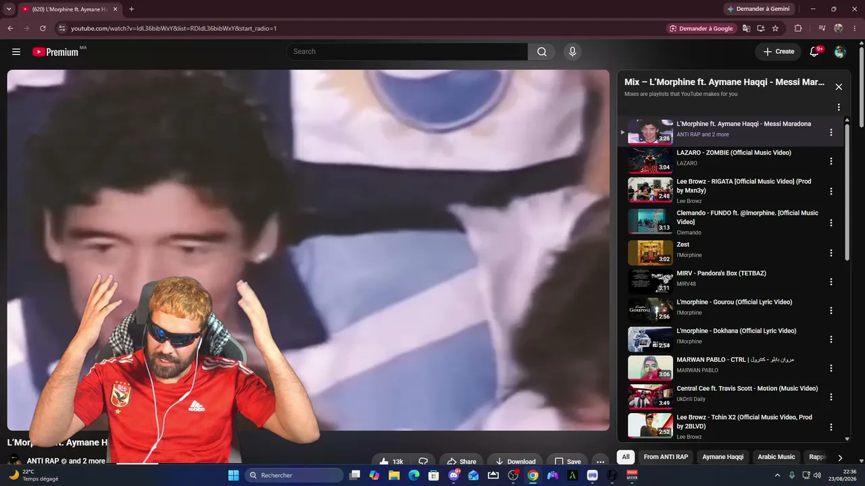Click Demander à Gemini button
The image size is (865, 486).
758,9
